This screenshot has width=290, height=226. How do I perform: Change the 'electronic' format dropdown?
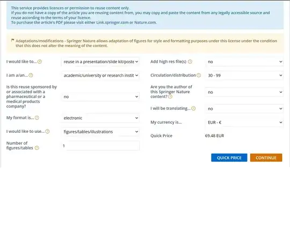100,118
